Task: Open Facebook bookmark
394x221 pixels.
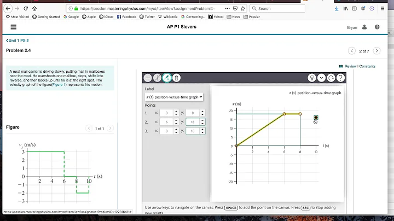Action: click(x=126, y=17)
